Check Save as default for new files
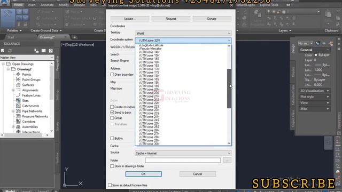 [x=110, y=185]
